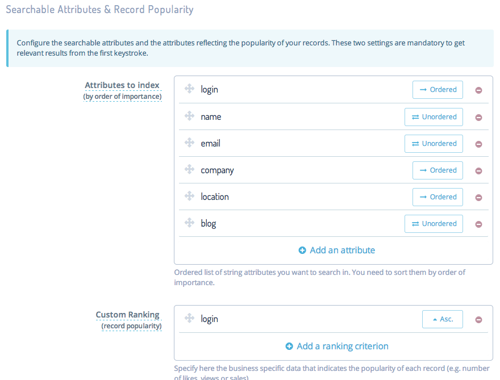Remove the company attribute from the list

click(x=478, y=170)
